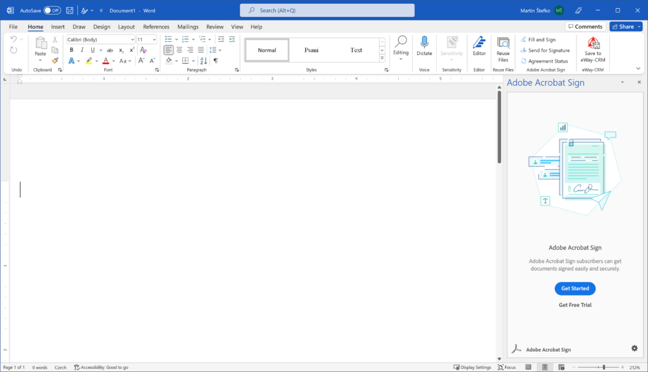Increase paragraph indent
The width and height of the screenshot is (648, 372).
pyautogui.click(x=232, y=39)
